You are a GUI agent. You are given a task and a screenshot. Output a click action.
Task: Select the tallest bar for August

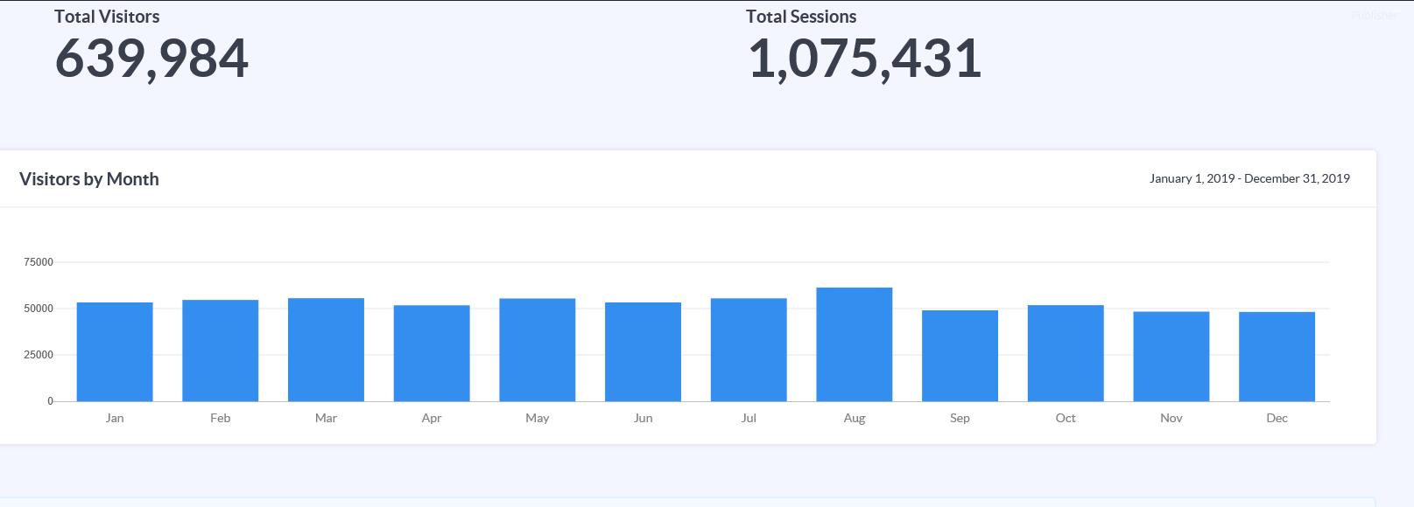(855, 344)
